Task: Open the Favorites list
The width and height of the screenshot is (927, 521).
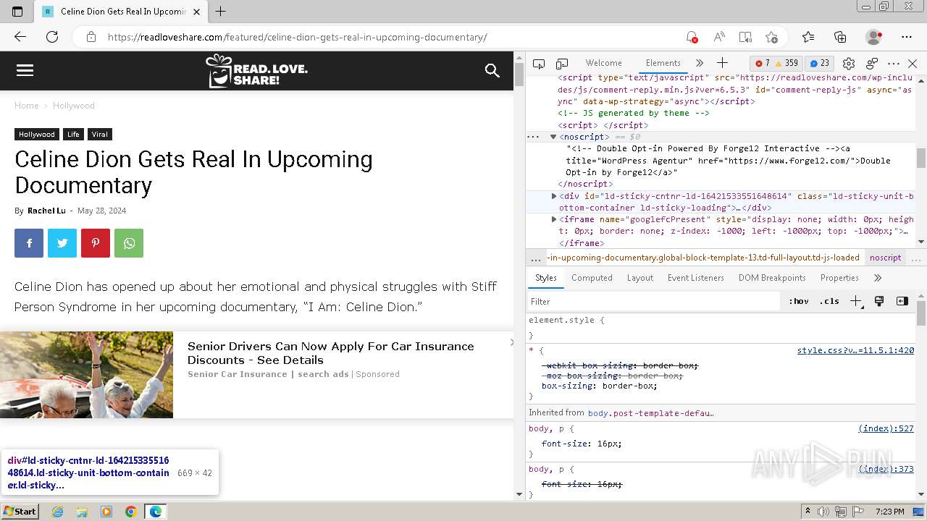Action: click(x=808, y=37)
